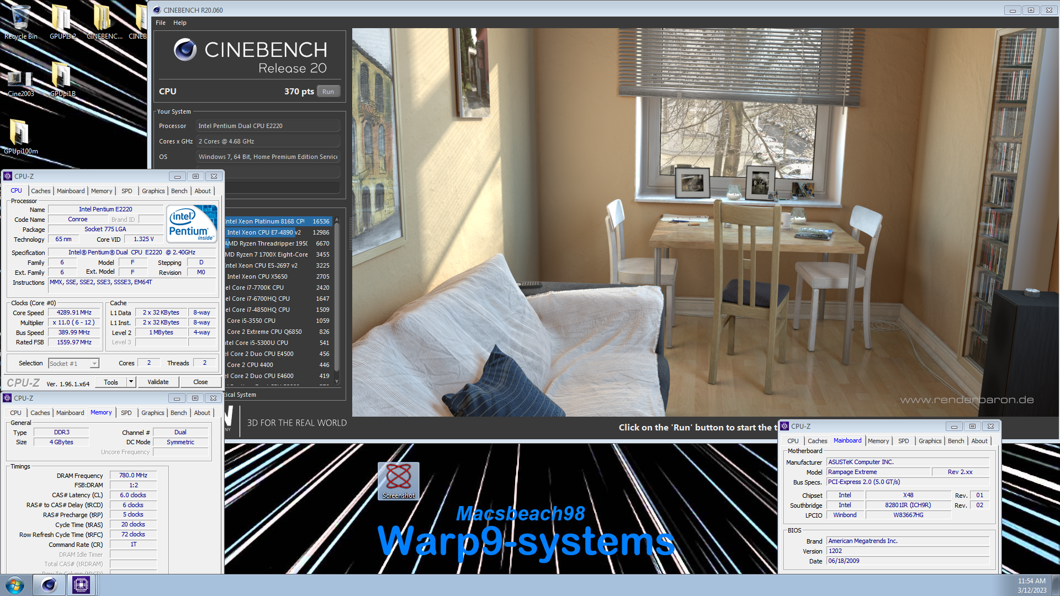Select CPU tab in memory CPU-Z window
Screen dimensions: 1060x596
(15, 413)
